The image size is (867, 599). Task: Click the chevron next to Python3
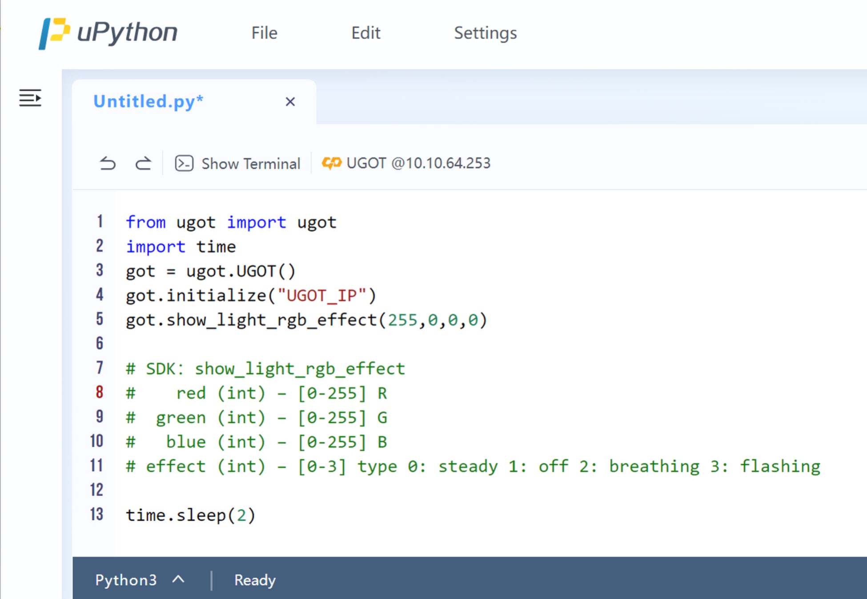178,579
